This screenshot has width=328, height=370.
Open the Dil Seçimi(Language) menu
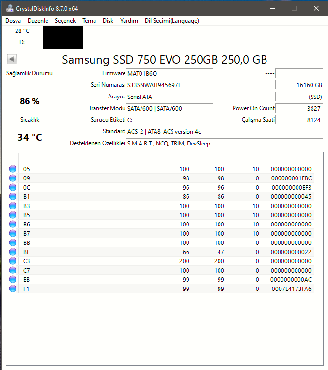(172, 21)
